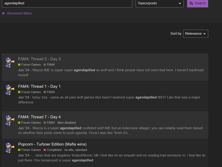Open the Topics/posts dropdown
Screen dimensions: 222x167
[160, 3]
